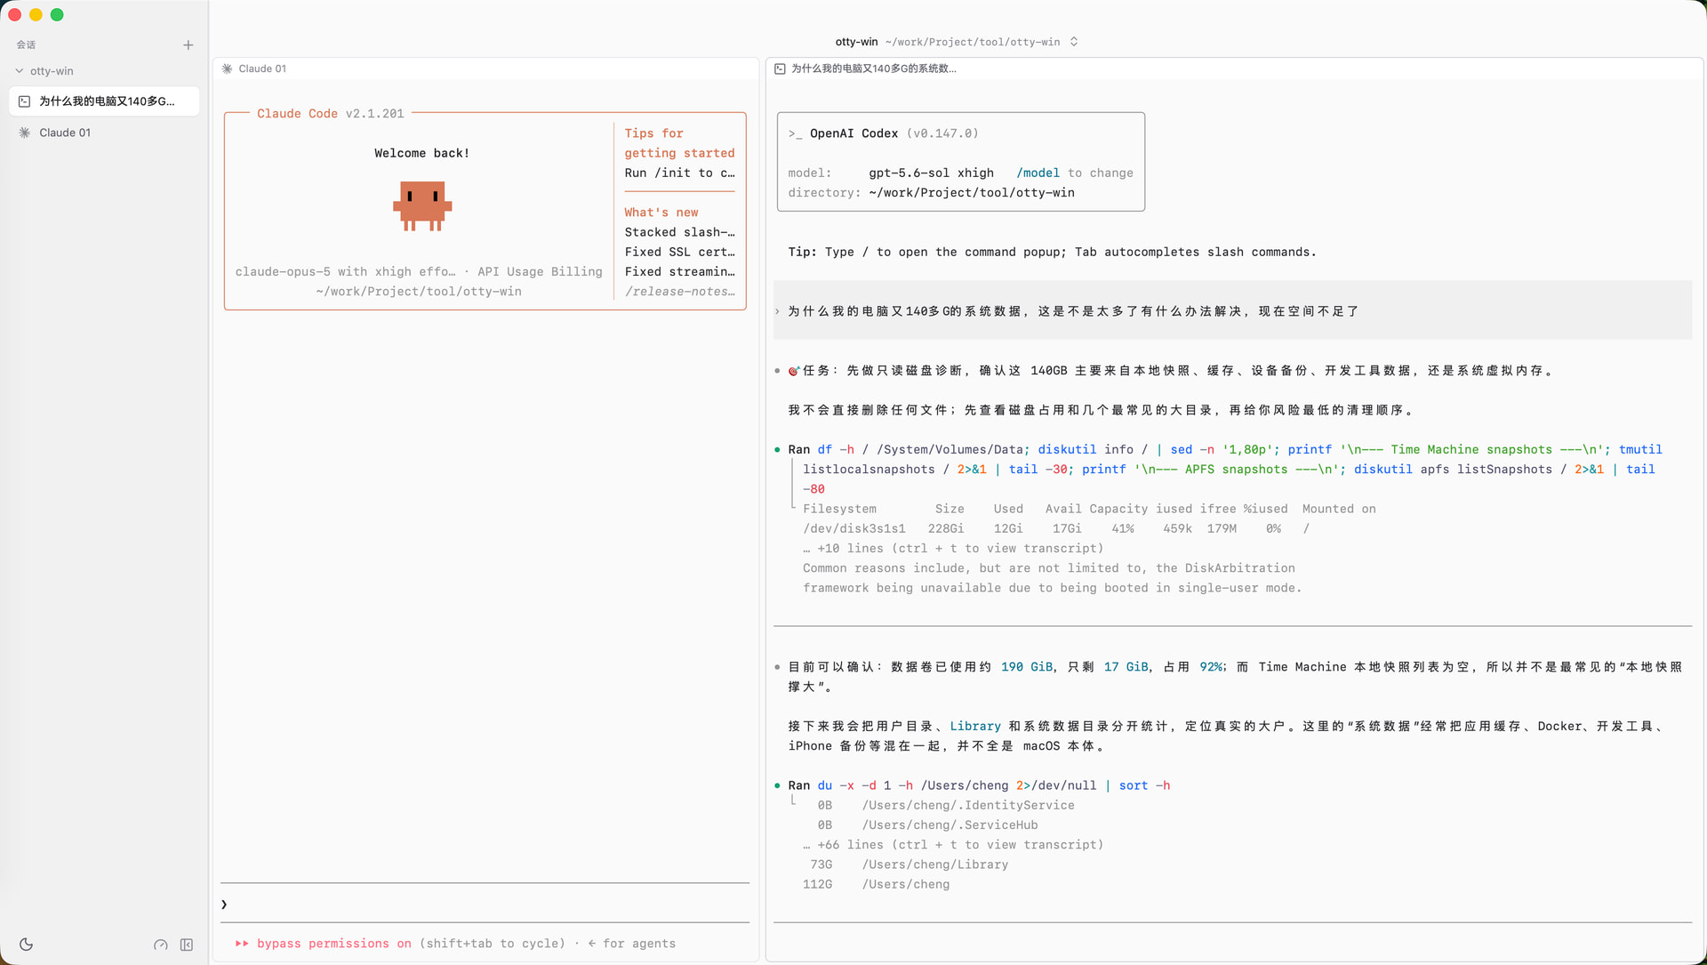
Task: Collapse the sidebar with the panel icon
Action: [187, 945]
